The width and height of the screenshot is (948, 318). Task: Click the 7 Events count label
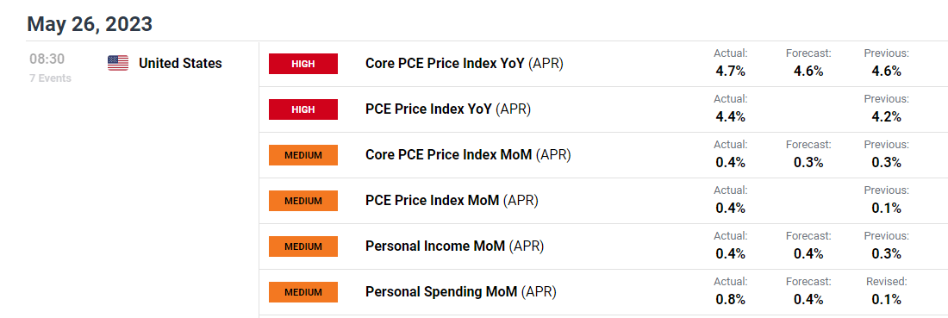[50, 78]
